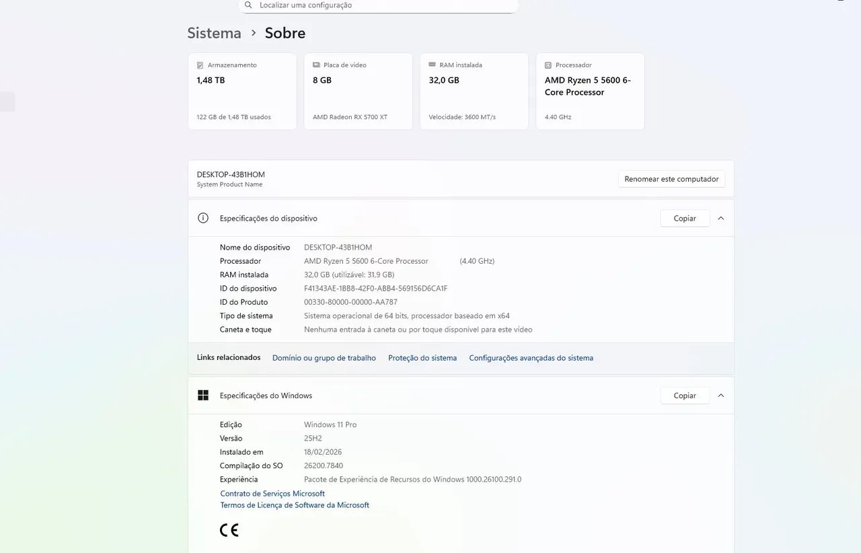861x553 pixels.
Task: Click the 'Pacote de Experiência de Recursos' value
Action: [x=412, y=480]
